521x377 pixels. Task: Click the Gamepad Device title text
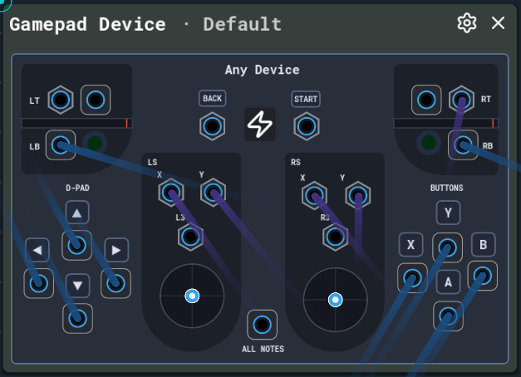[x=88, y=25]
